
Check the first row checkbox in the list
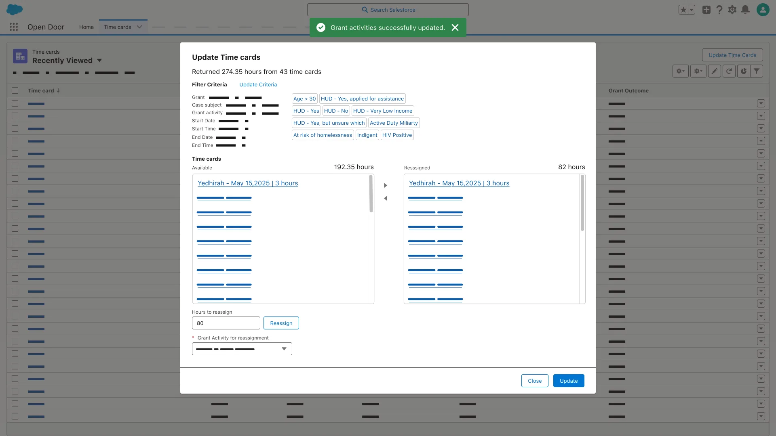pos(15,103)
